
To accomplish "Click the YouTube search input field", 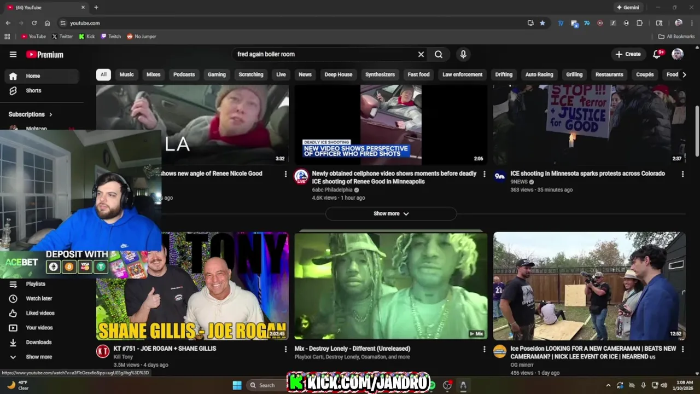I will [x=325, y=54].
